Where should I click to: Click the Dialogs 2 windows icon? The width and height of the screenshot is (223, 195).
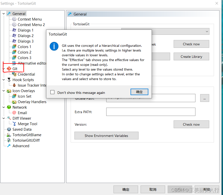pyautogui.click(x=14, y=36)
